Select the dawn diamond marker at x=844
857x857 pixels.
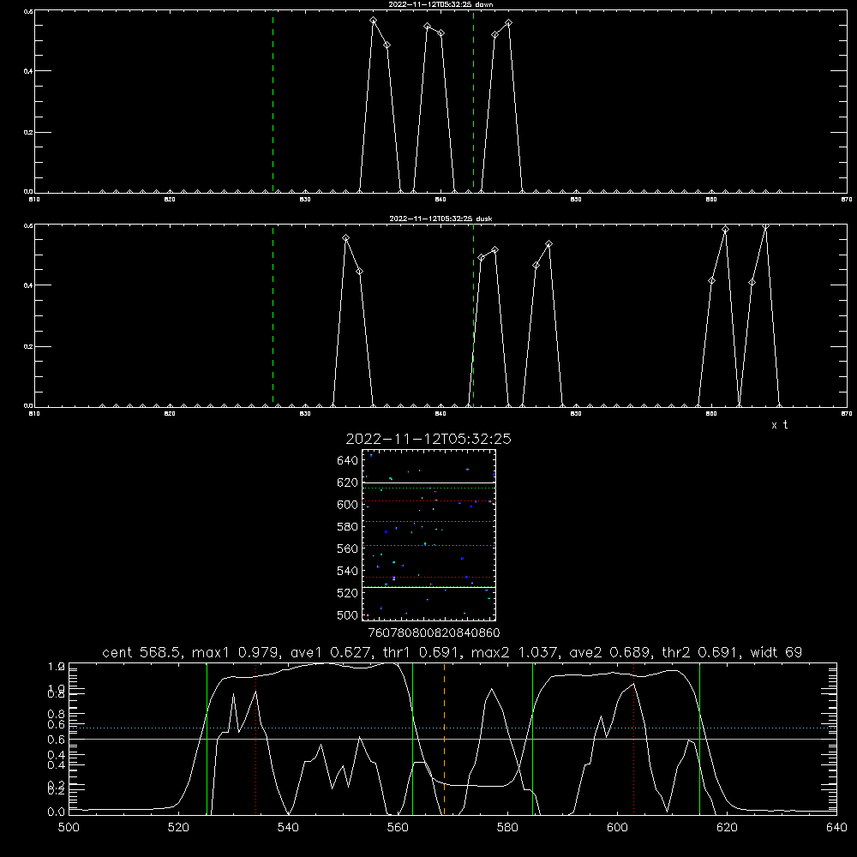pos(495,35)
